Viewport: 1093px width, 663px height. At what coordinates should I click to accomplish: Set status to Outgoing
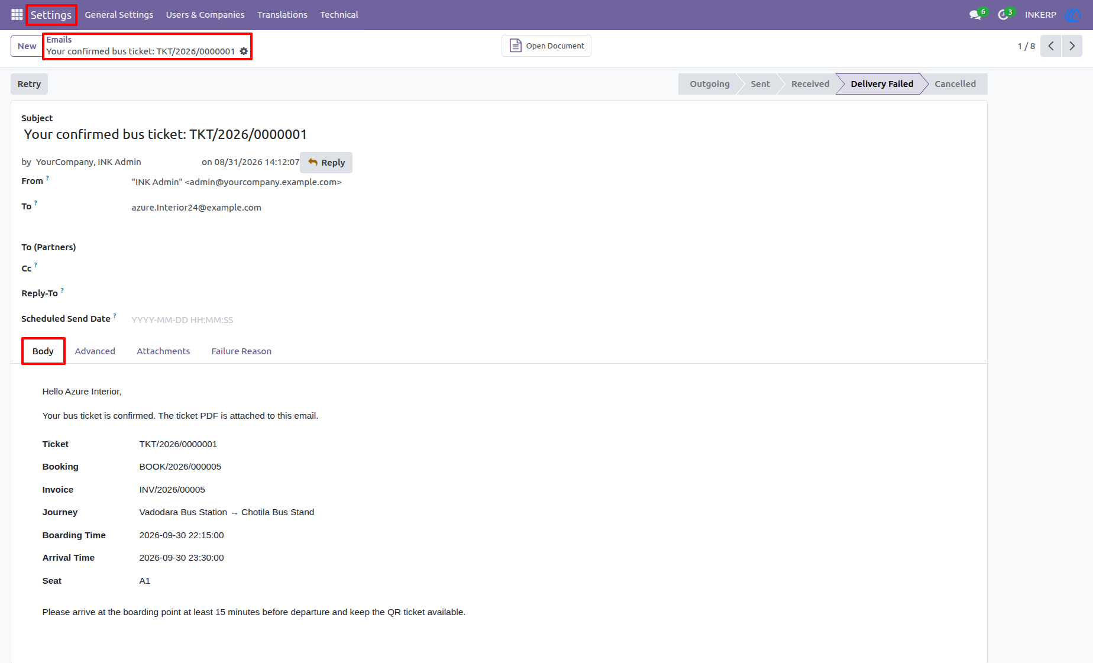[x=709, y=84]
